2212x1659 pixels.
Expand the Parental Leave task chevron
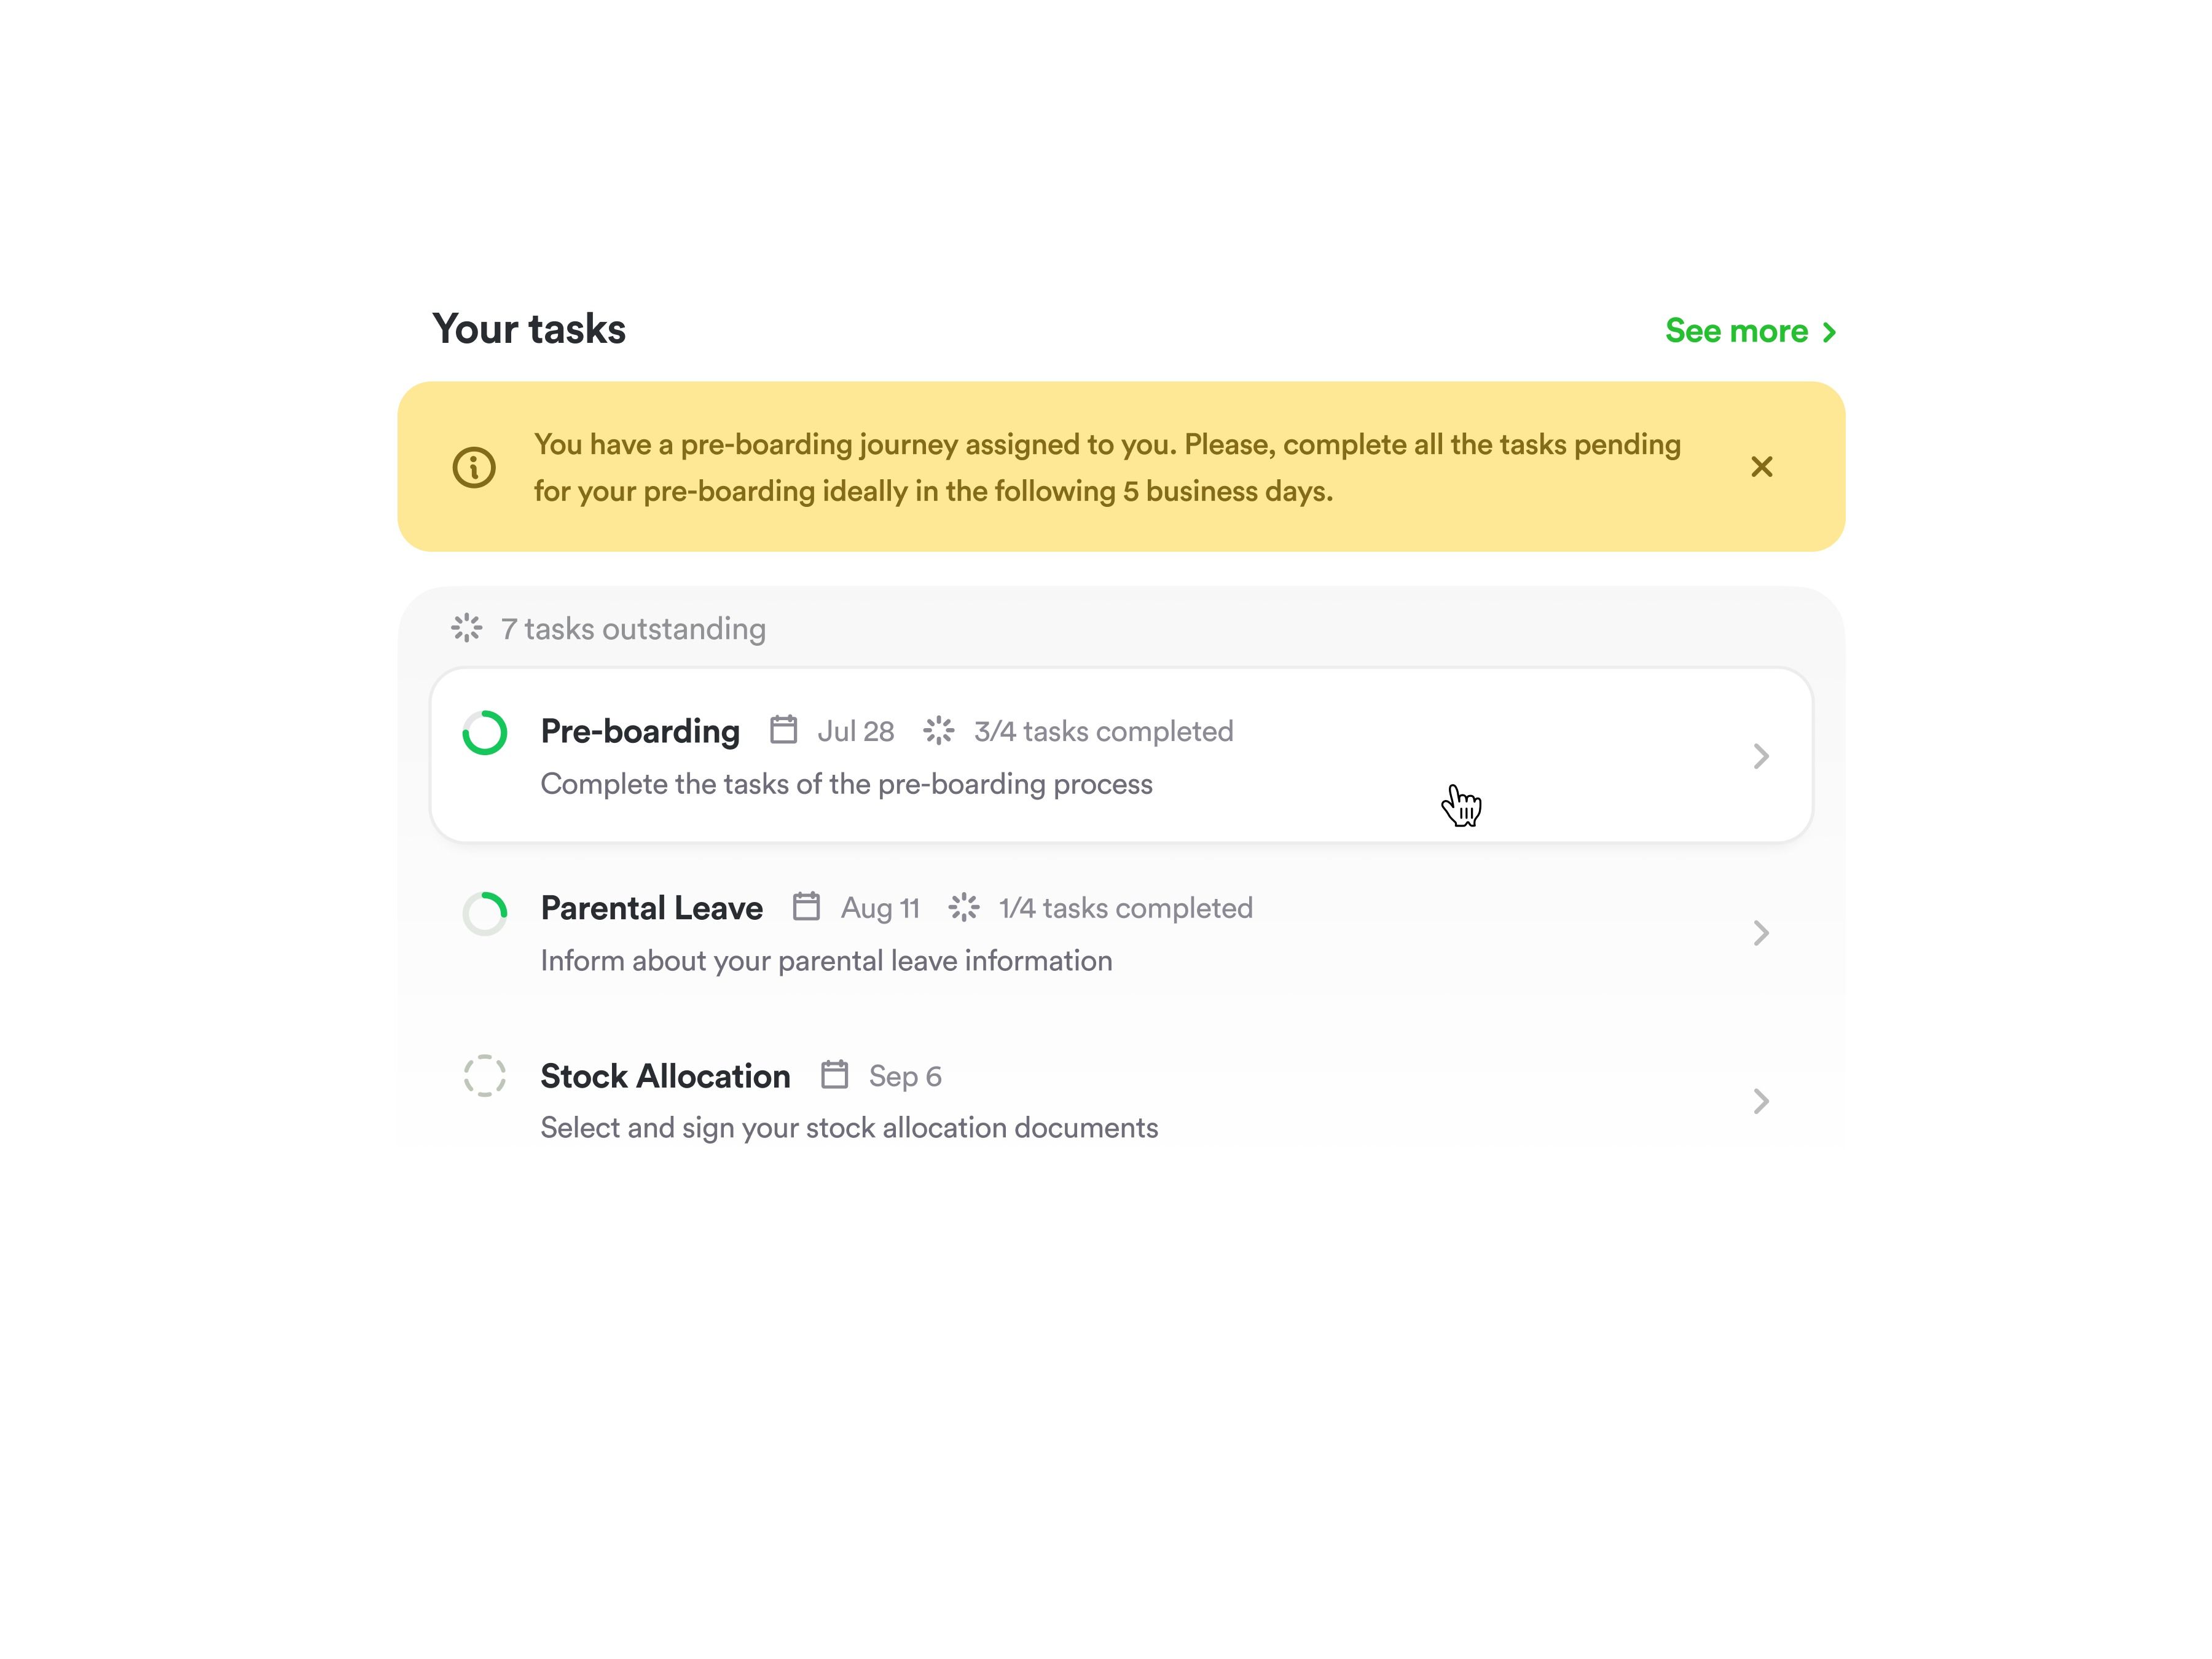[x=1761, y=933]
